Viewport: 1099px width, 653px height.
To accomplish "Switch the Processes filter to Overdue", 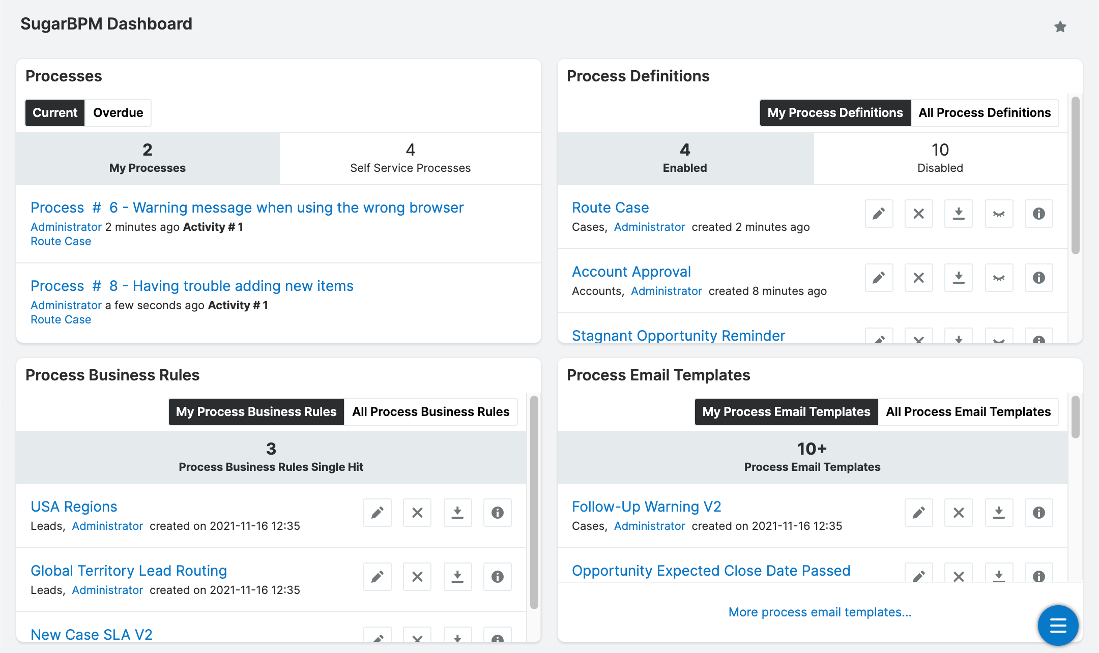I will coord(118,112).
